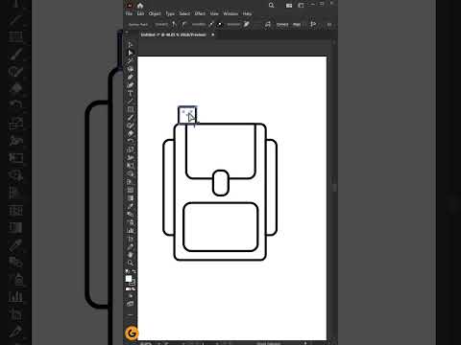Select the Type tool
461x345 pixels.
pos(131,93)
